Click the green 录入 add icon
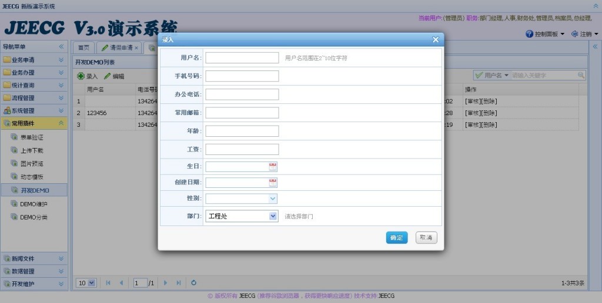 pyautogui.click(x=81, y=76)
